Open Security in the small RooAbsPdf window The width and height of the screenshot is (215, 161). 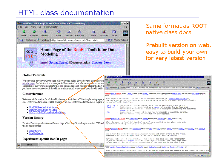157,83
